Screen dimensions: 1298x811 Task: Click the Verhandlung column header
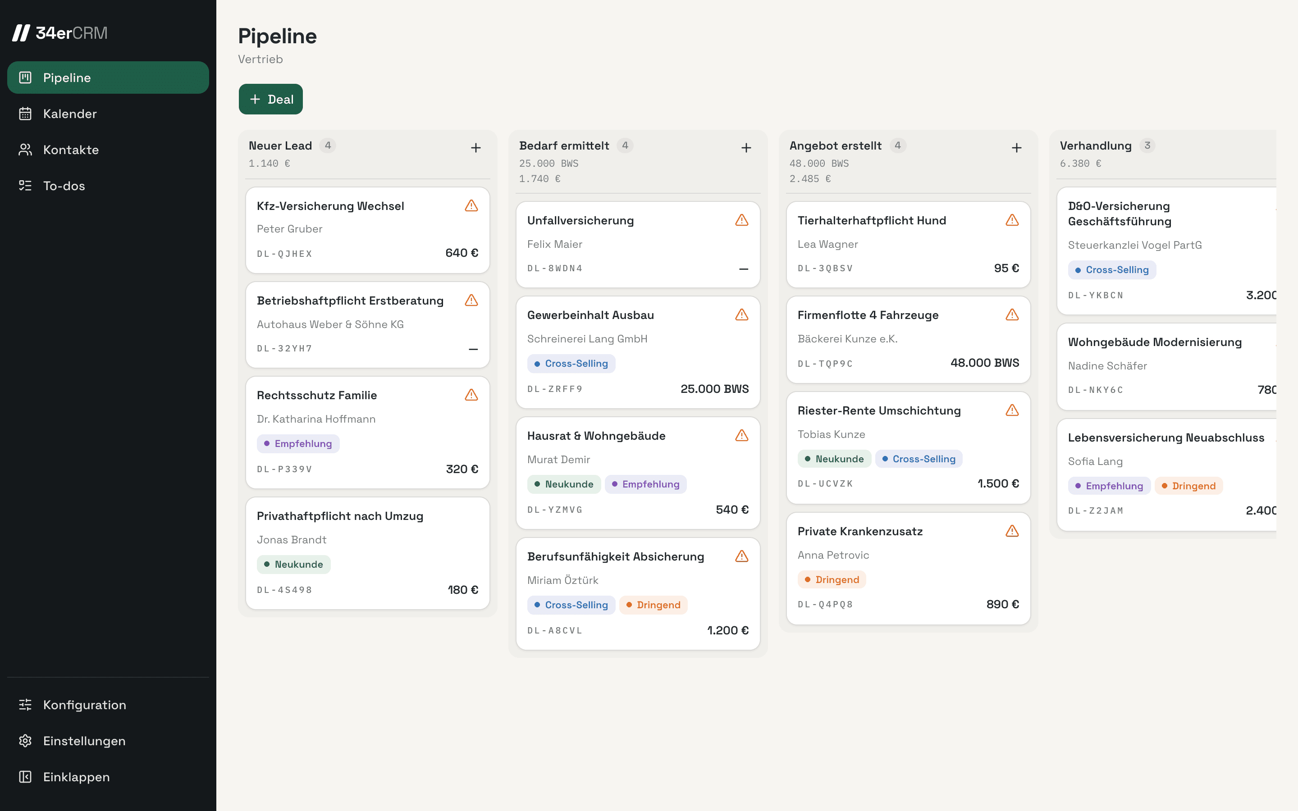tap(1095, 146)
